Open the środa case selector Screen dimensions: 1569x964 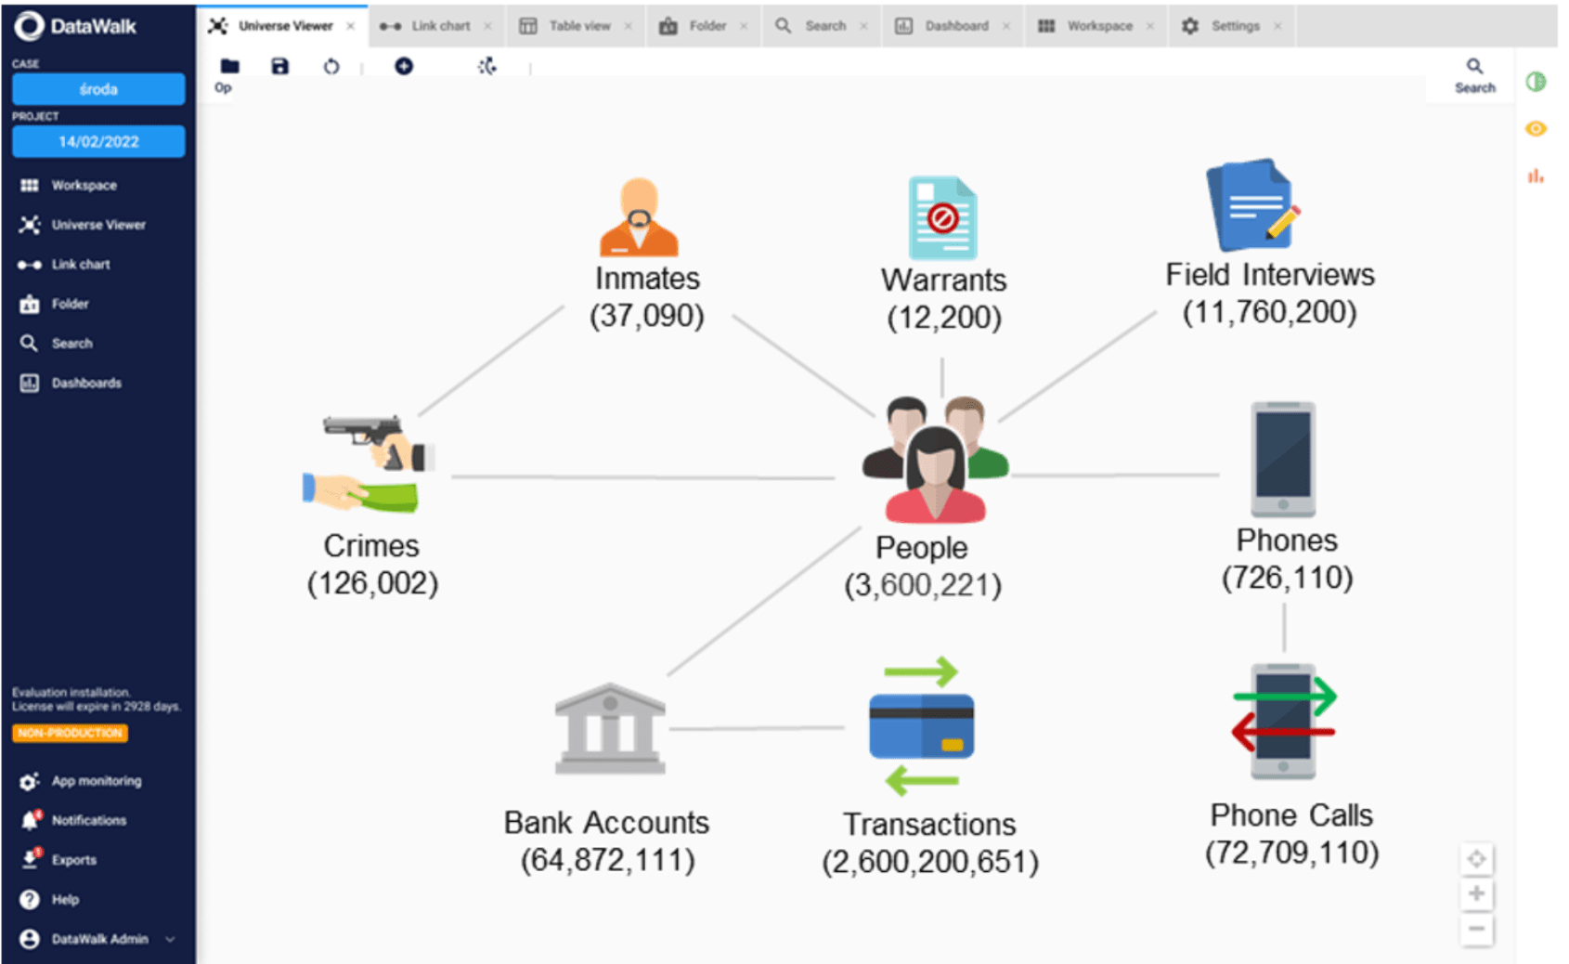(x=98, y=89)
